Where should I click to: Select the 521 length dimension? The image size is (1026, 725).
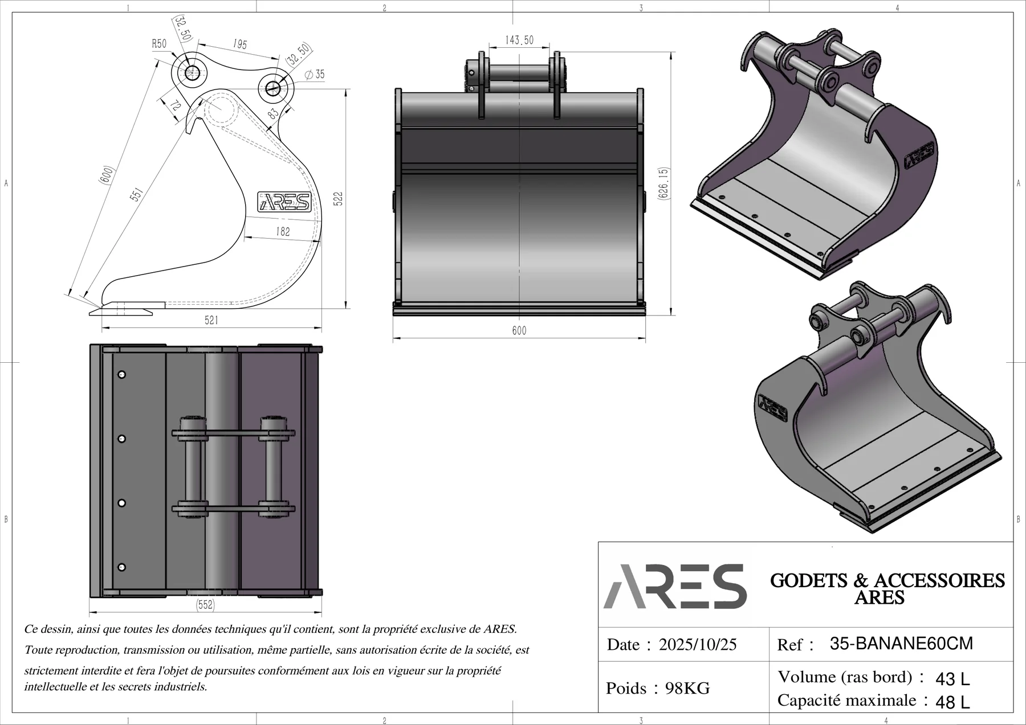[x=211, y=320]
